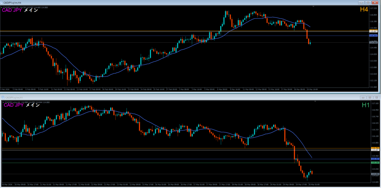Click the H1 time axis at 10 Mar 2026
Image resolution: width=381 pixels, height=188 pixels.
point(7,184)
